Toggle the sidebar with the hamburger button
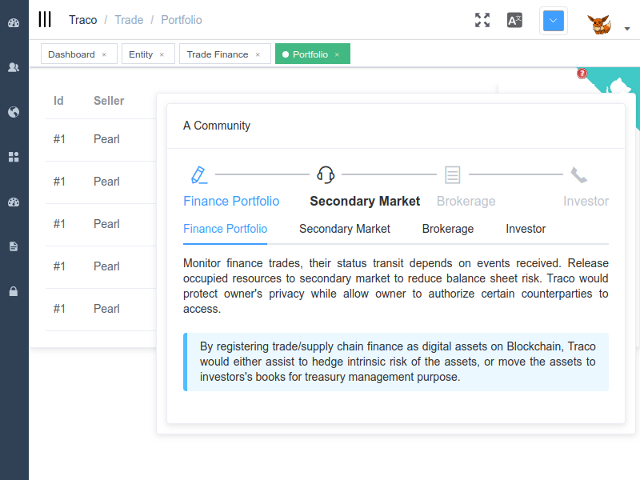 [x=45, y=20]
